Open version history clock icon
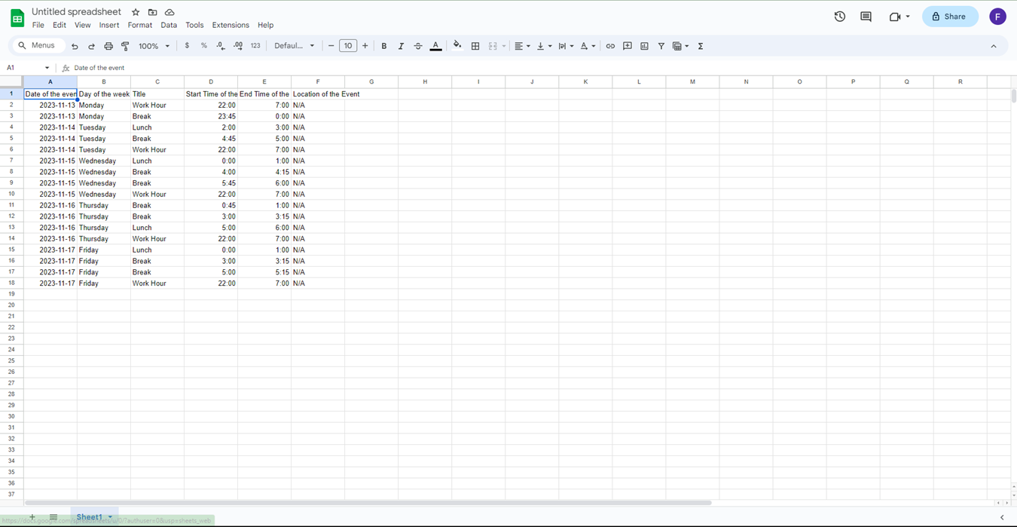Viewport: 1017px width, 527px height. point(840,17)
